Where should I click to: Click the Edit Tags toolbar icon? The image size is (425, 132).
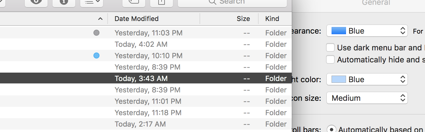click(x=134, y=2)
